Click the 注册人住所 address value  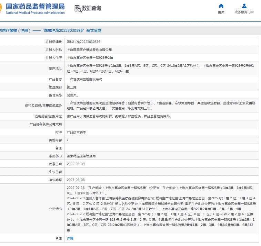click(90, 58)
